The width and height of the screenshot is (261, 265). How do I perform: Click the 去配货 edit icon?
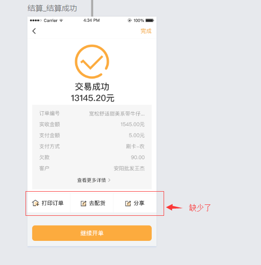point(83,203)
